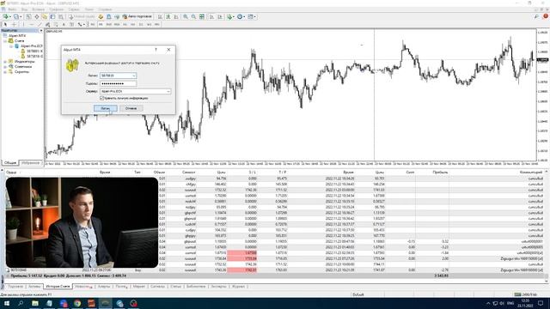Open the new chart toolbar icon
The image size is (550, 309).
(6, 16)
